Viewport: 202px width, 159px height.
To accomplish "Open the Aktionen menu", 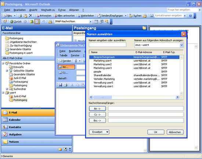I will click(x=74, y=10).
